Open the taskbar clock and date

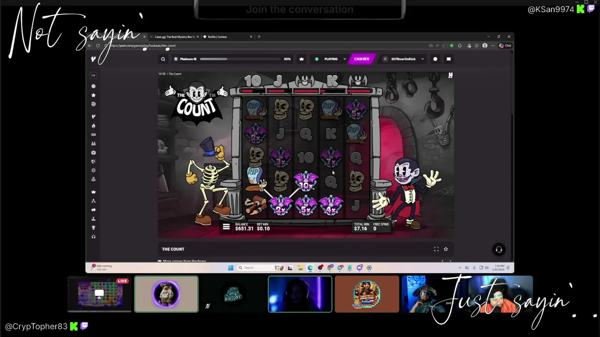click(x=498, y=268)
